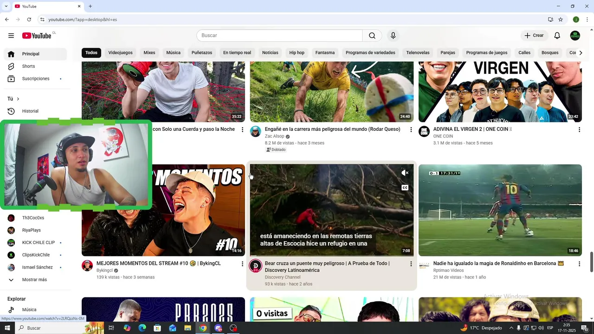594x334 pixels.
Task: Open the notifications bell
Action: pos(557,36)
